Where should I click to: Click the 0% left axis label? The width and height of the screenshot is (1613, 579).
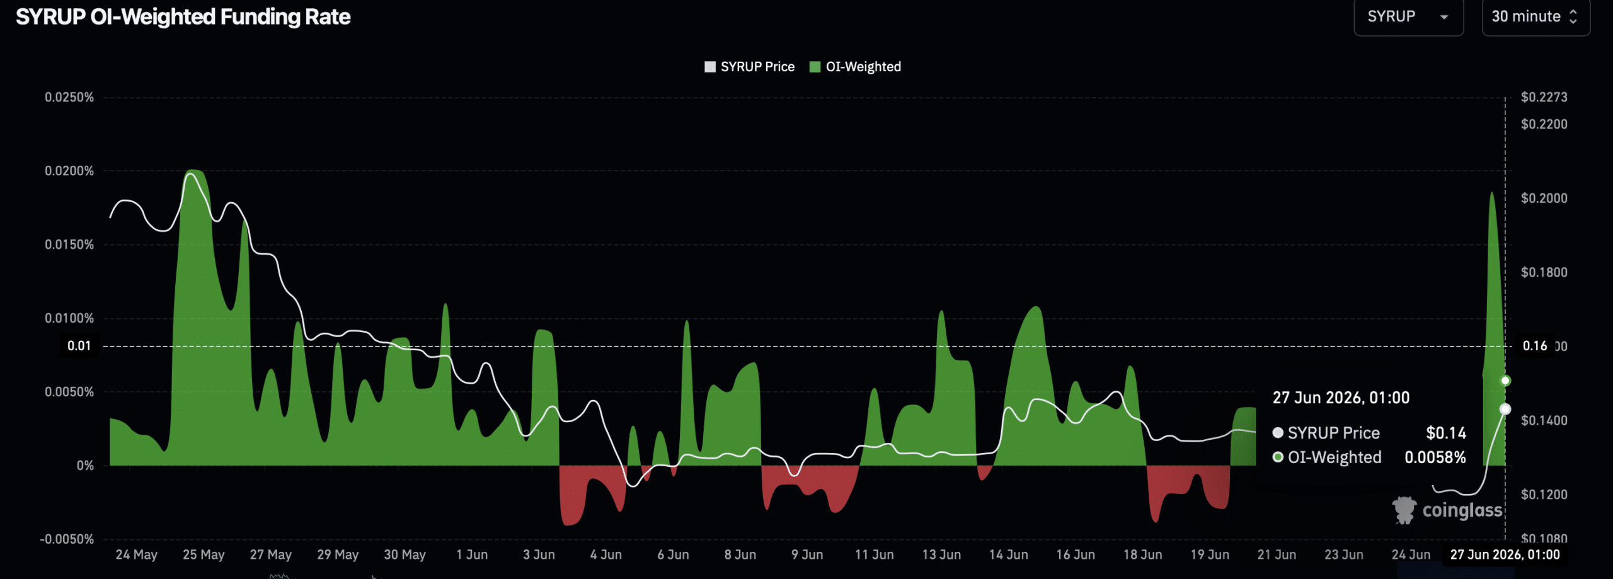(85, 466)
